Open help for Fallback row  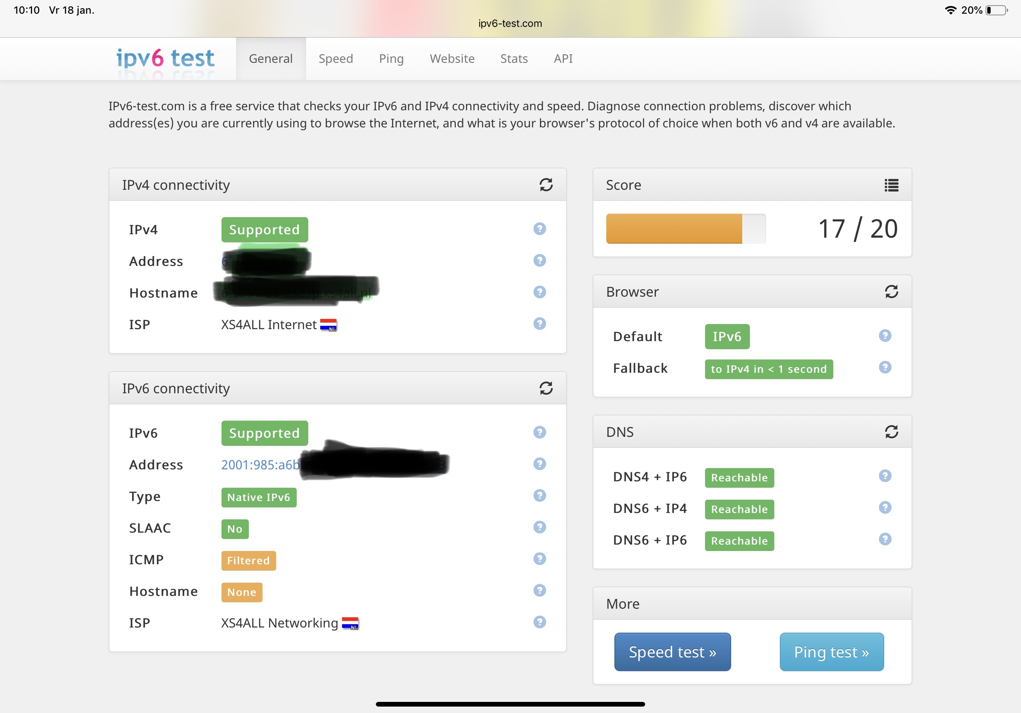(885, 367)
